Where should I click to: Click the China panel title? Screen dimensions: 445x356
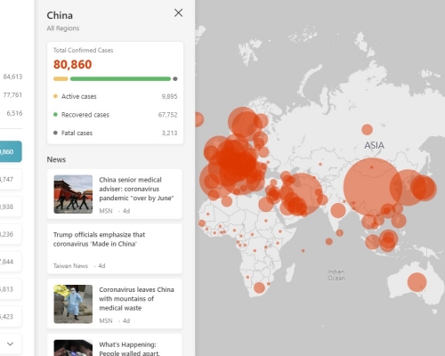tap(60, 15)
